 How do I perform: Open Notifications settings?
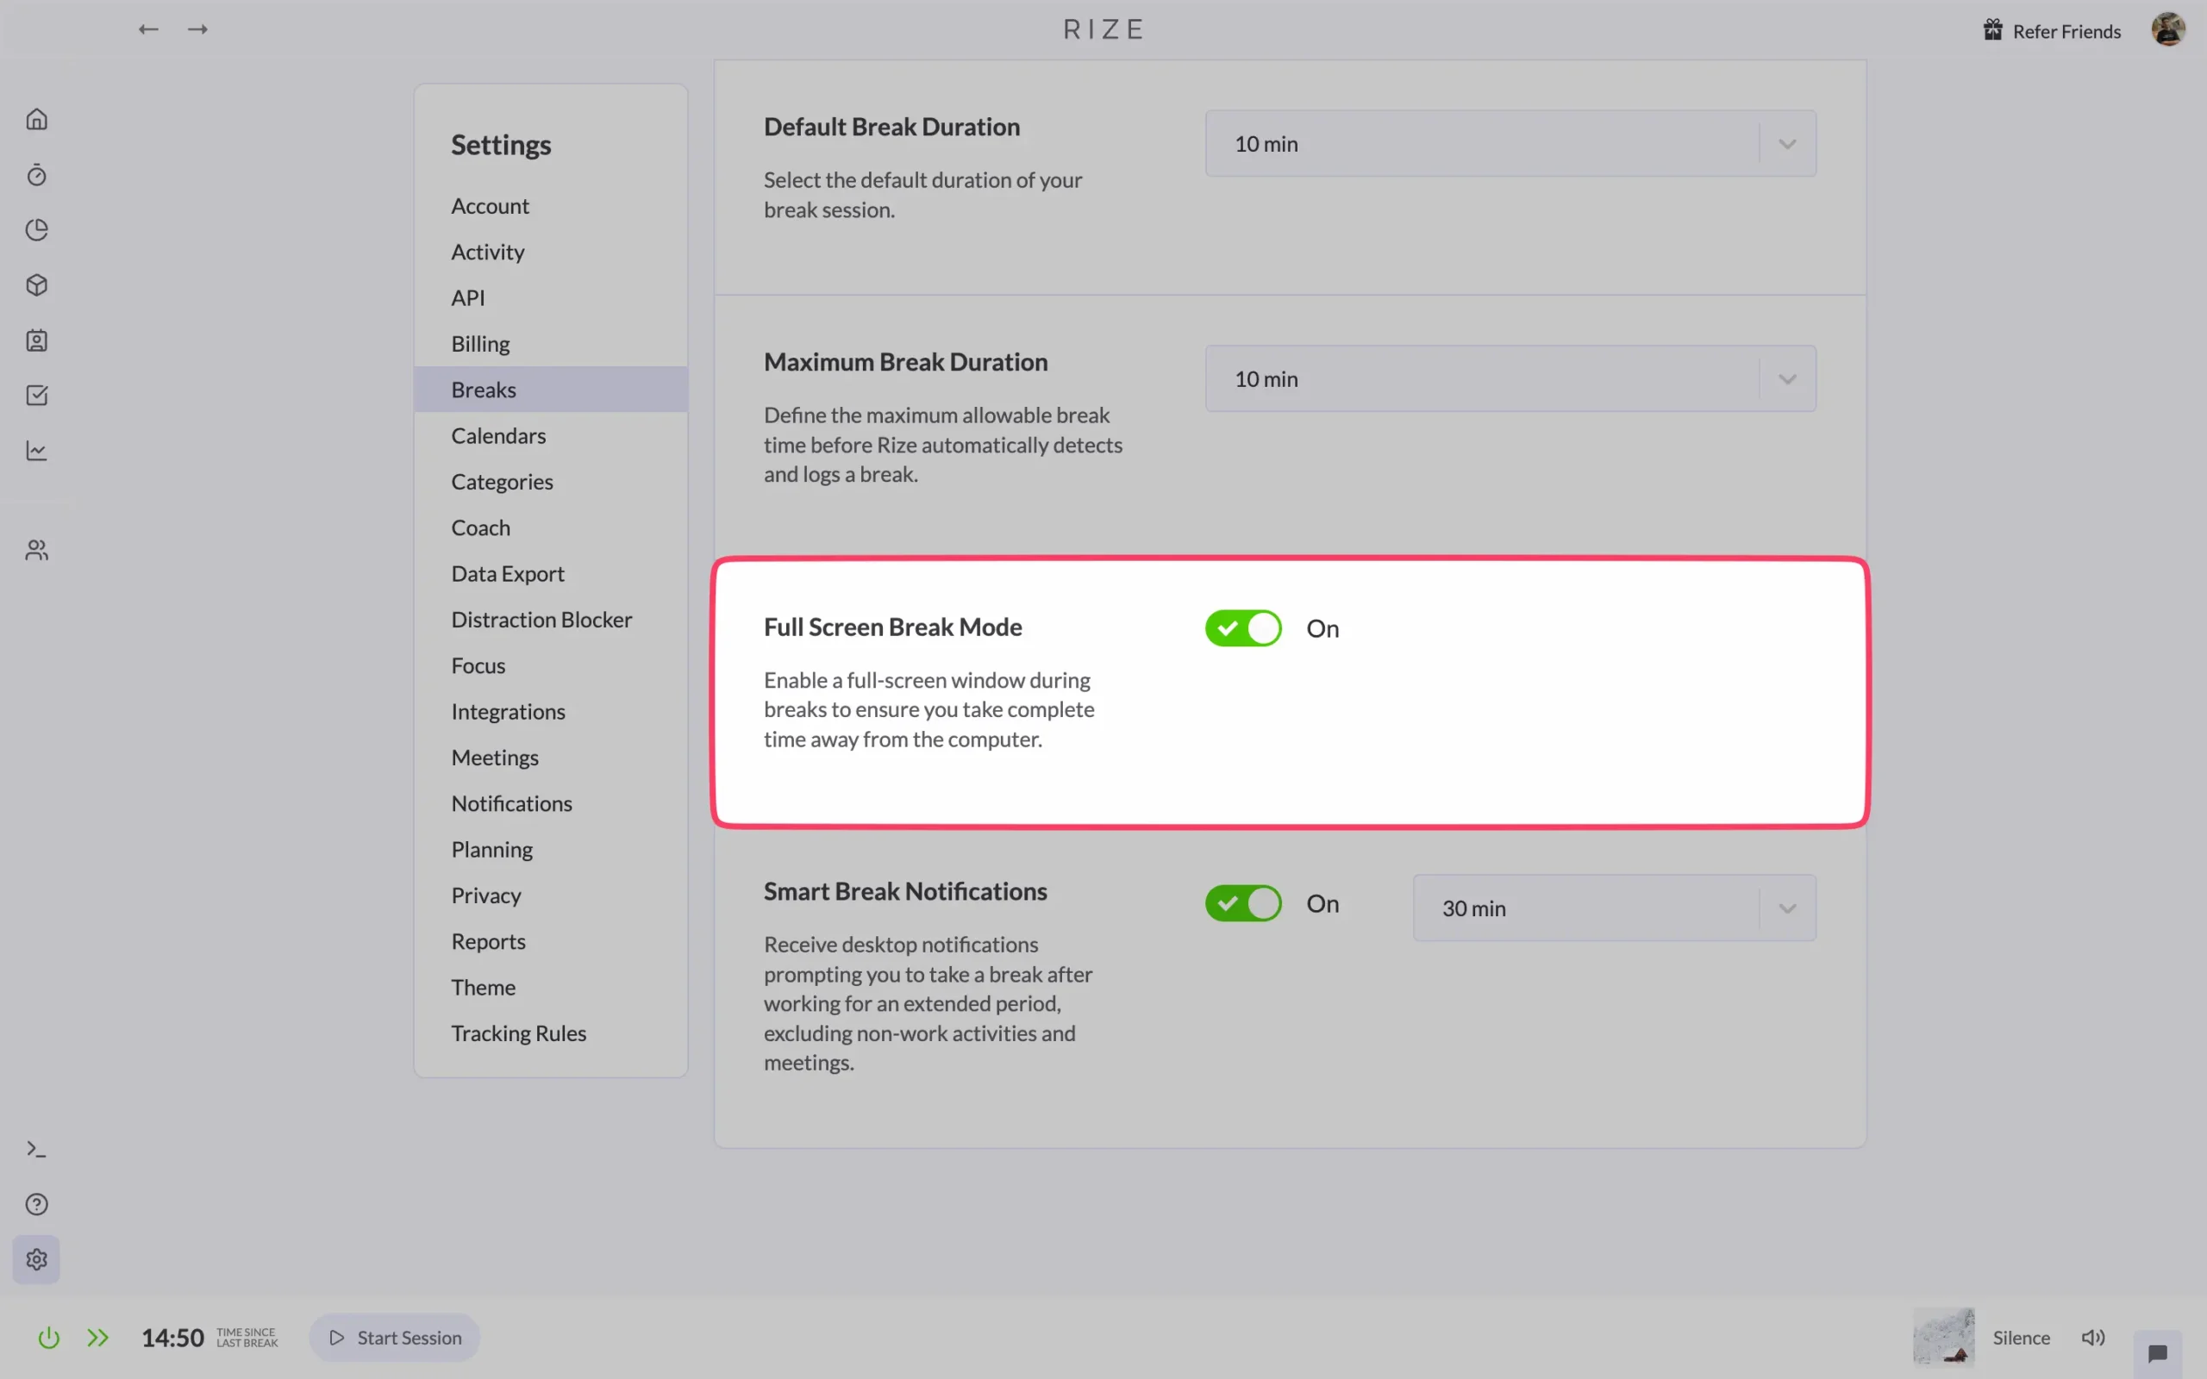(551, 803)
